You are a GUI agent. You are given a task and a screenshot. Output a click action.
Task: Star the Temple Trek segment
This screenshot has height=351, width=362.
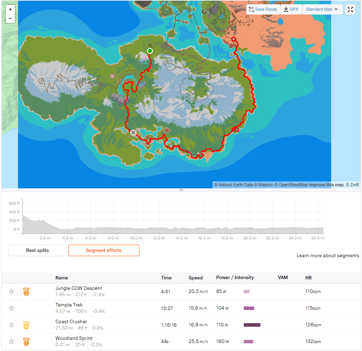11,308
